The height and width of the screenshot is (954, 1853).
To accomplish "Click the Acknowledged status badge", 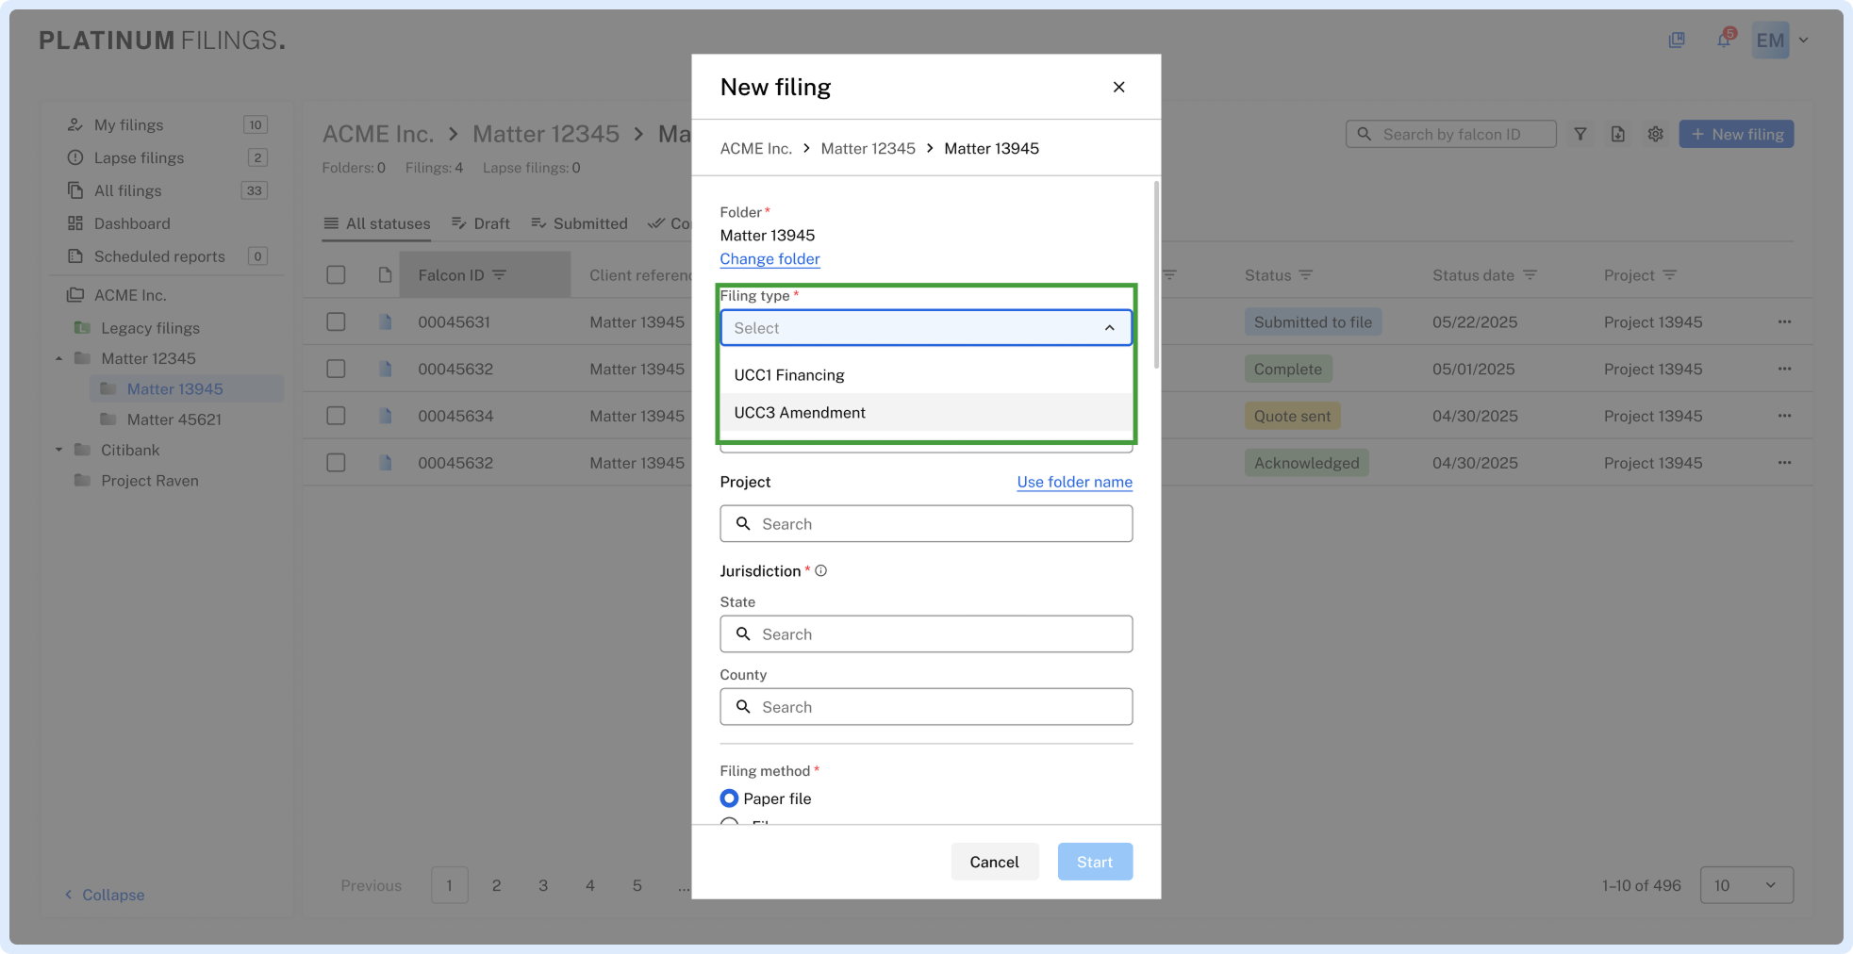I will 1306,463.
